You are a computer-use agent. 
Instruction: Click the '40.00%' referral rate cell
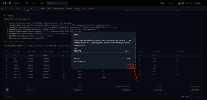tap(31, 77)
